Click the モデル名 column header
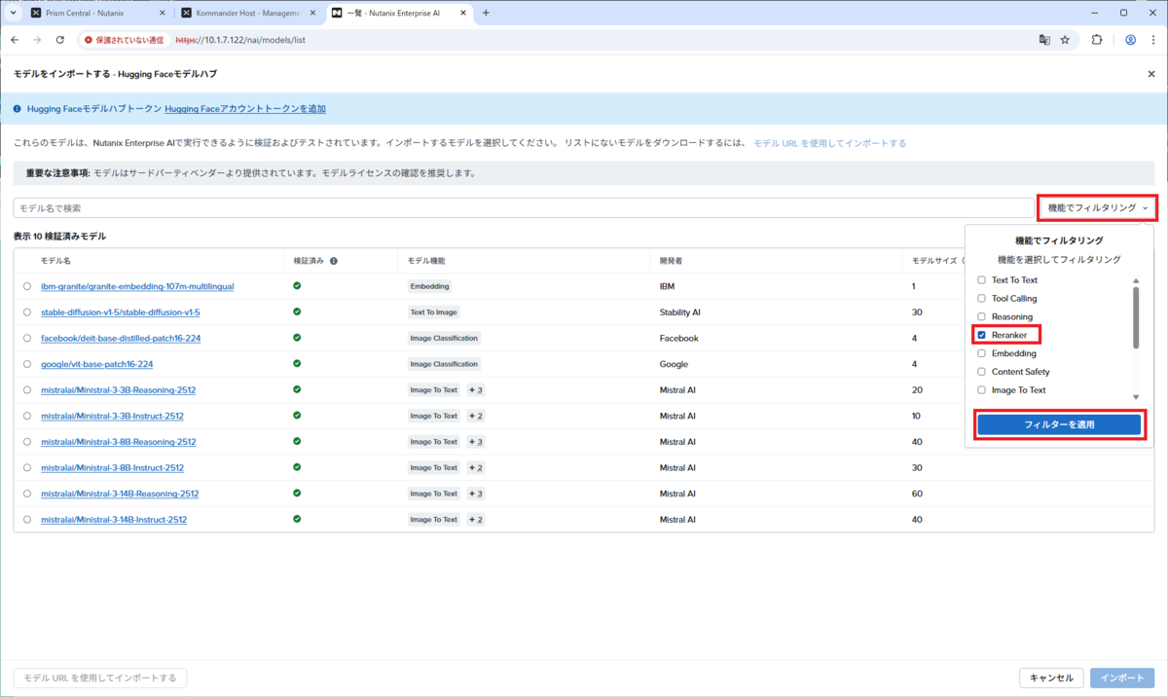 point(55,261)
